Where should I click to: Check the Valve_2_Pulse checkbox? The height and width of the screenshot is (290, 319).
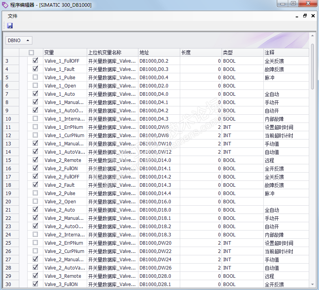[x=35, y=193]
